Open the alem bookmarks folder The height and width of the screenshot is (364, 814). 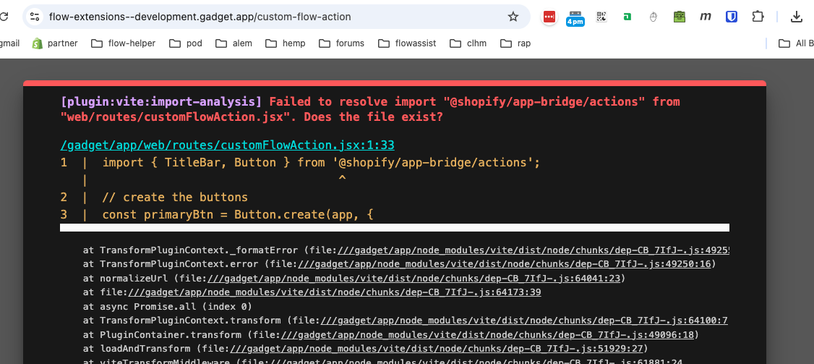tap(234, 43)
